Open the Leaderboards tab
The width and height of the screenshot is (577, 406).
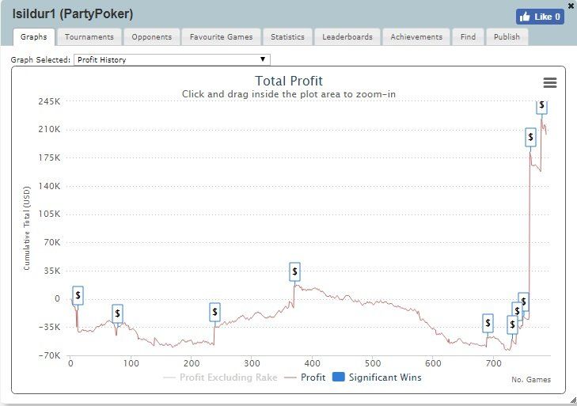click(x=347, y=37)
